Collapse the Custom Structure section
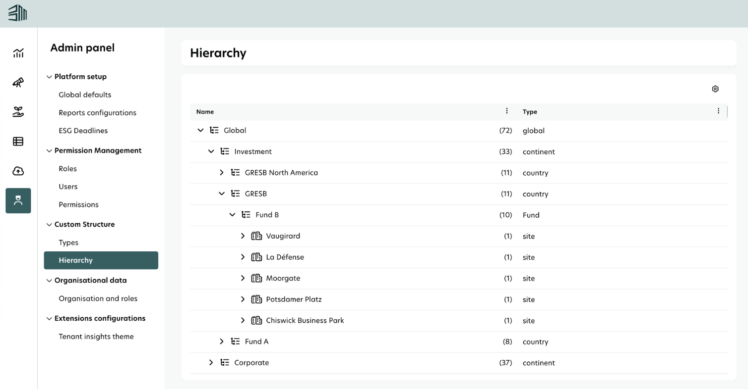748x389 pixels. (x=49, y=225)
